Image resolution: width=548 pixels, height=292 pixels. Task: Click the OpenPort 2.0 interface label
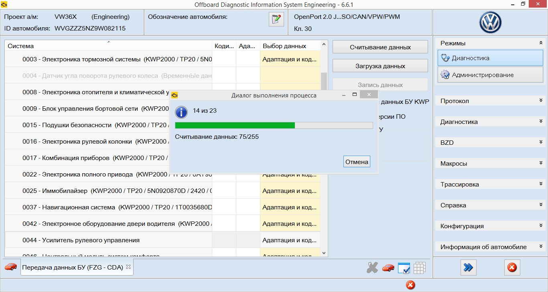[x=347, y=17]
